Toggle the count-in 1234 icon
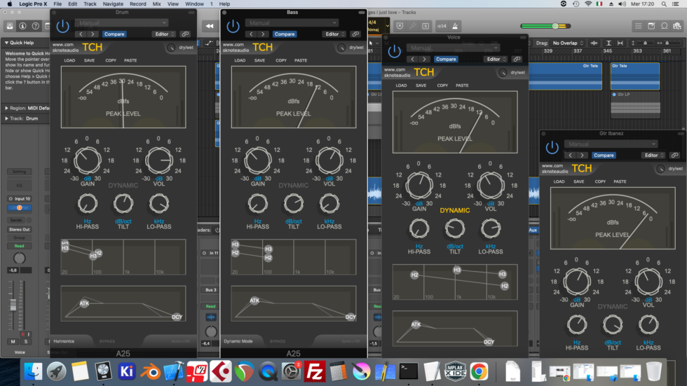Screen dimensions: 687x386 pos(442,26)
